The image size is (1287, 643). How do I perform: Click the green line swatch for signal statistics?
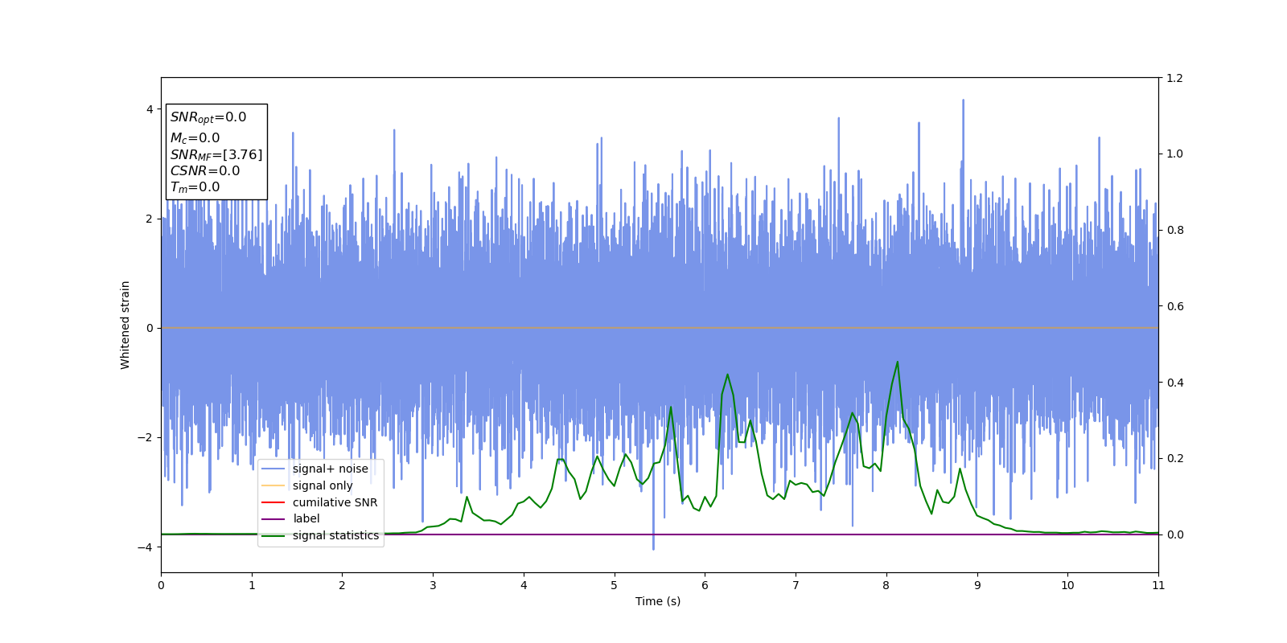point(273,535)
